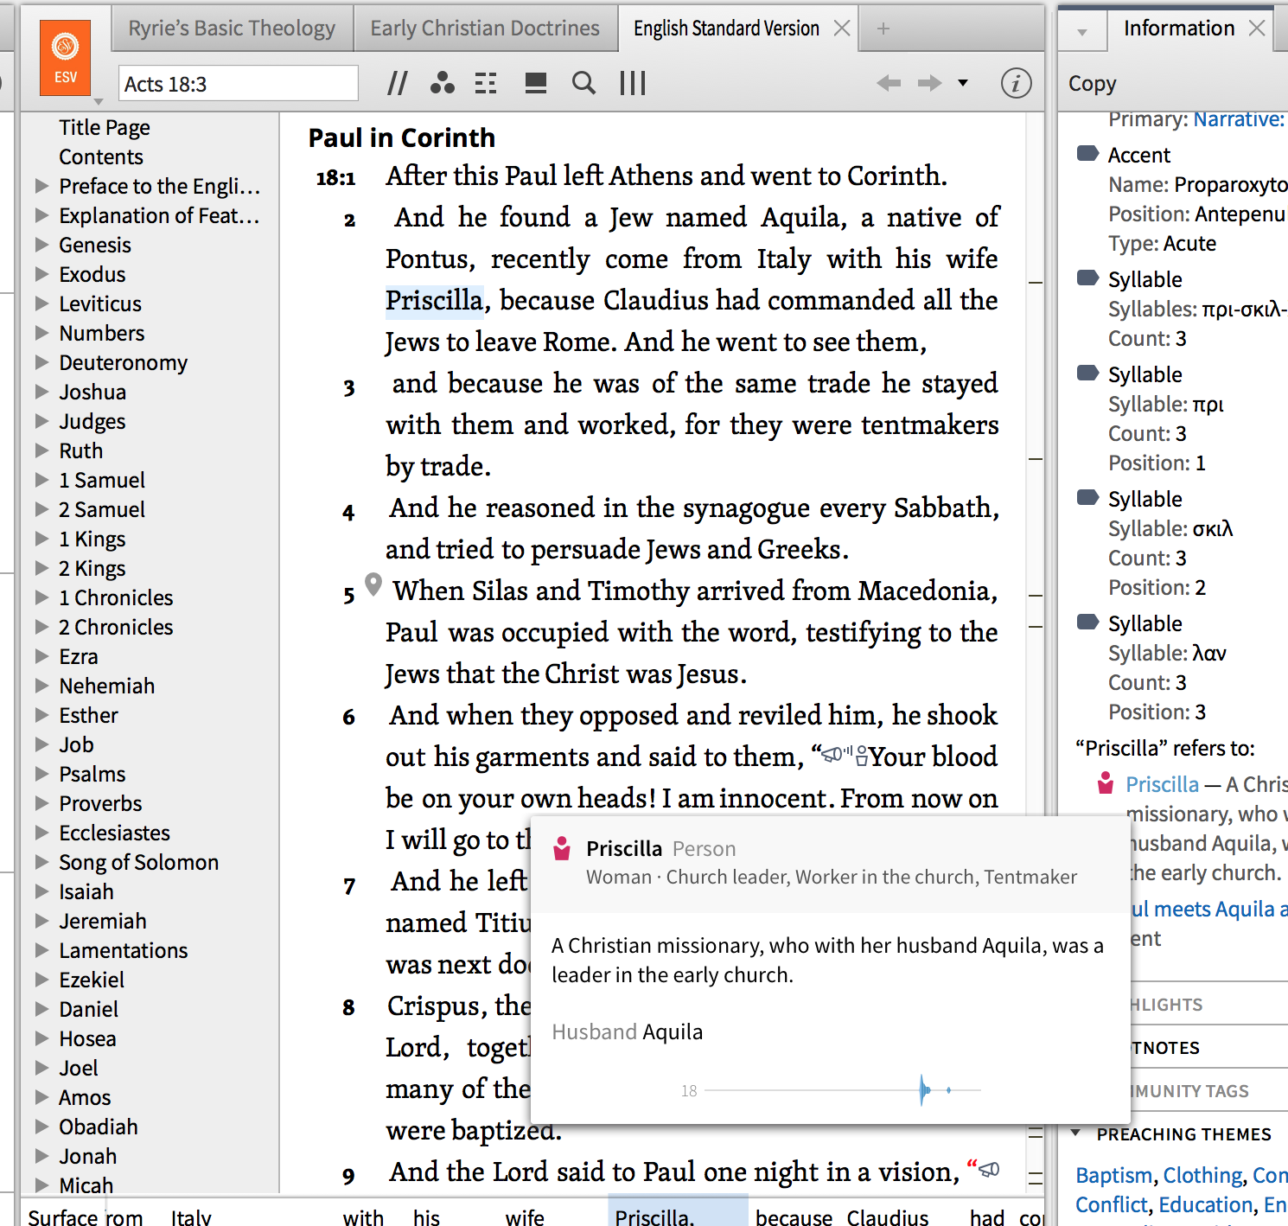This screenshot has height=1226, width=1288.
Task: Click 'Priscilla,' in the bottom interlinear row
Action: [x=654, y=1216]
